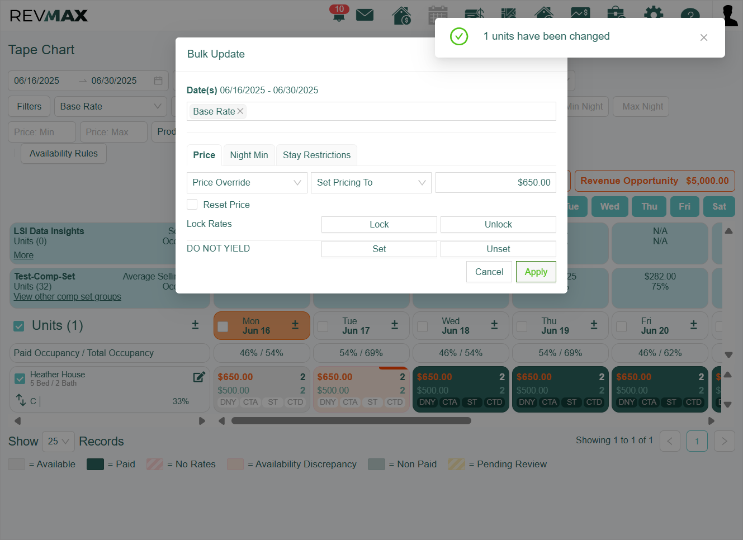Click Set for DO NOT YIELD
743x540 pixels.
(x=379, y=249)
